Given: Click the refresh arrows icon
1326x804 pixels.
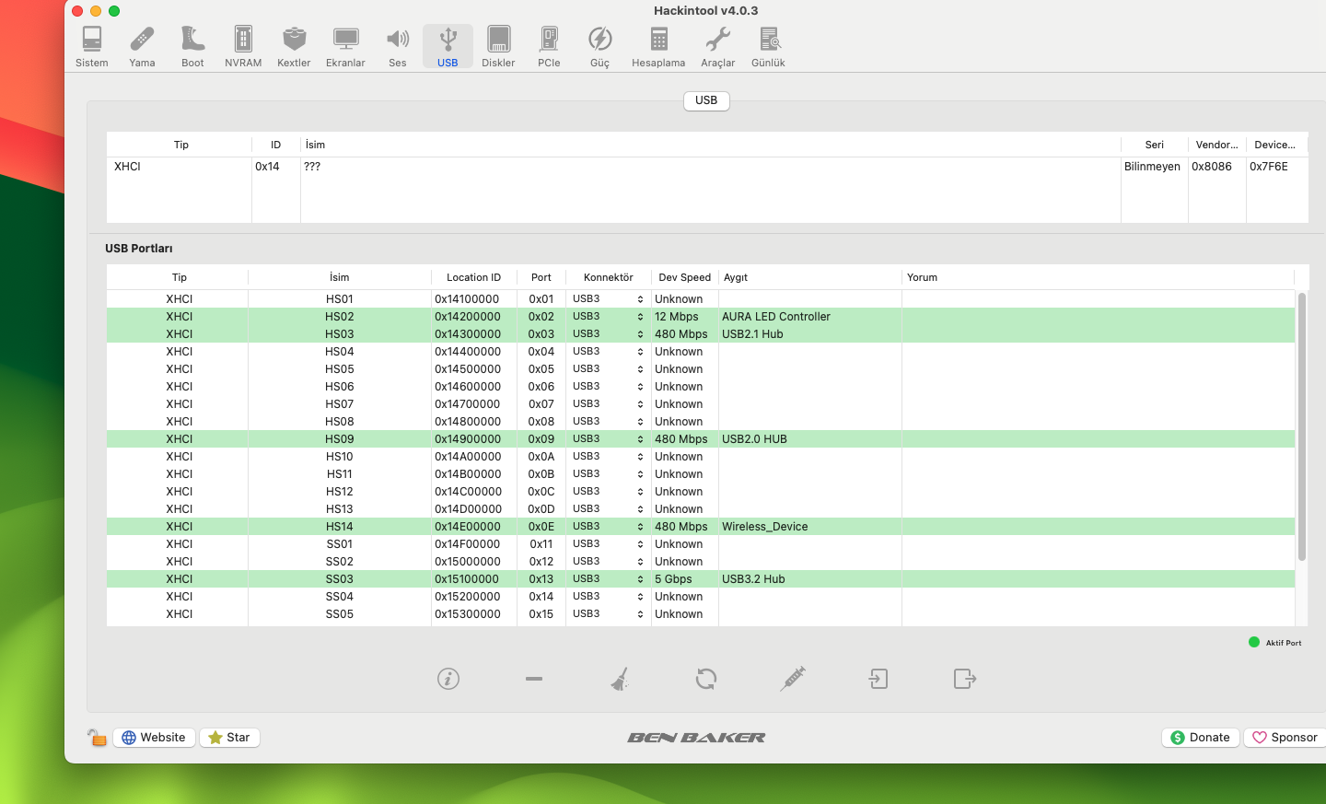Looking at the screenshot, I should 706,679.
